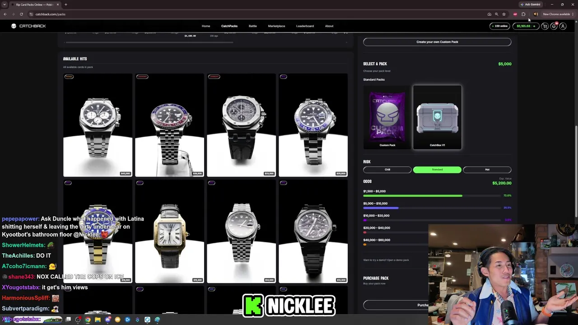Open the Leaderboard nav item
The width and height of the screenshot is (578, 325).
click(x=305, y=26)
